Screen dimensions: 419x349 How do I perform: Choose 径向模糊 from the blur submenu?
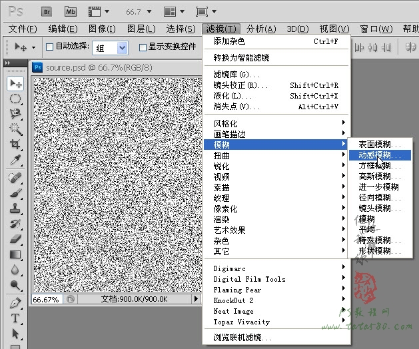pos(380,198)
